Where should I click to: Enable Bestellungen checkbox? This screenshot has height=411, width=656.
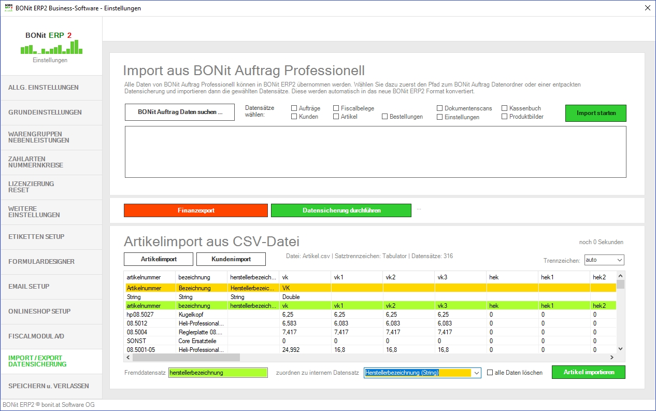[385, 117]
